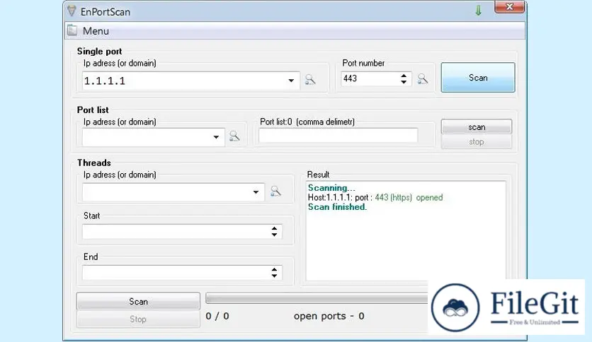This screenshot has width=592, height=342.
Task: Open the Menu item in the menu bar
Action: [96, 31]
